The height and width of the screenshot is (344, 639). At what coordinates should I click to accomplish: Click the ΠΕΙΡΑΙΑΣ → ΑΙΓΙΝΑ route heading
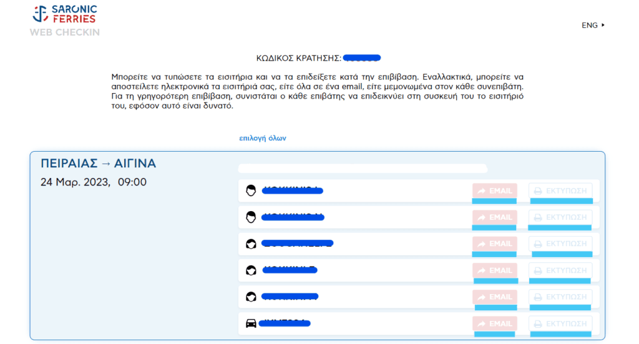tap(98, 164)
